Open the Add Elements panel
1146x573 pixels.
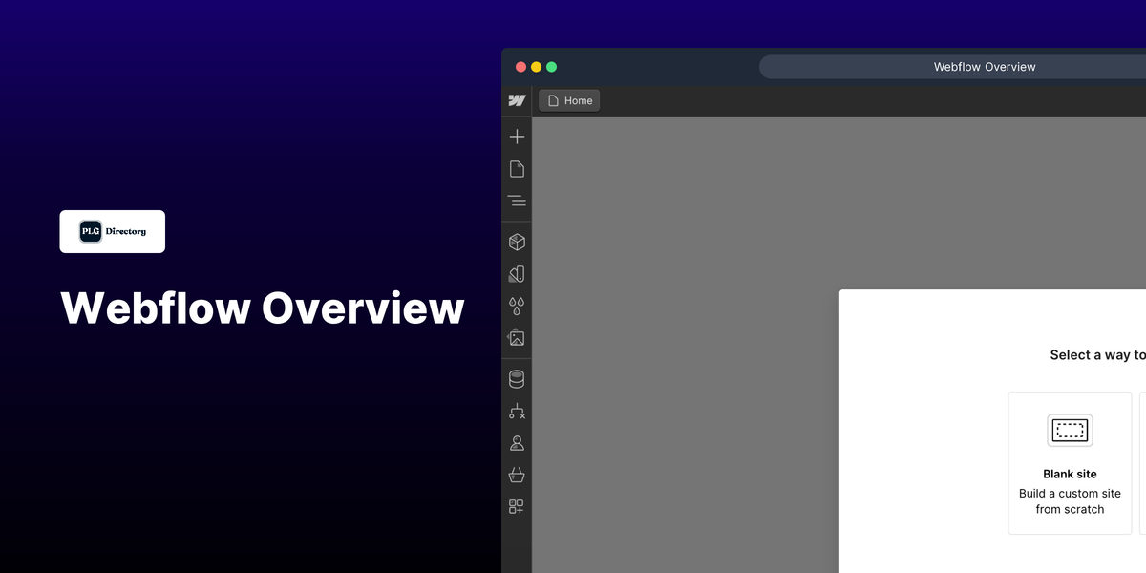pyautogui.click(x=517, y=136)
